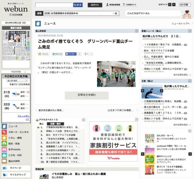The image size is (194, 179).
Task: Click 他の記事を読む under 新着ニュース
Action: tap(182, 75)
